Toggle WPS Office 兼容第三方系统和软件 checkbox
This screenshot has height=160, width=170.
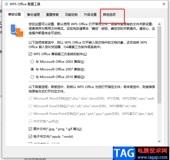(x=30, y=54)
